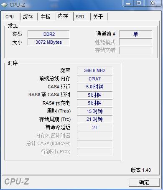Click the CPU/7 ratio value

[94, 79]
